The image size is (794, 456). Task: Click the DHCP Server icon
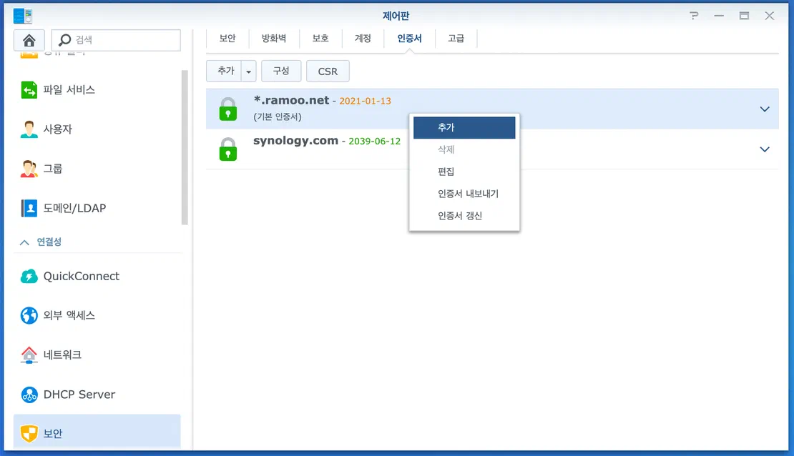click(x=29, y=395)
